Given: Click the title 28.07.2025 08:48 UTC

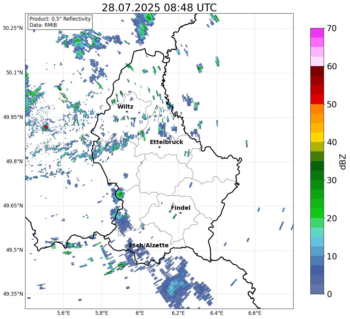Looking at the screenshot, I should (159, 8).
